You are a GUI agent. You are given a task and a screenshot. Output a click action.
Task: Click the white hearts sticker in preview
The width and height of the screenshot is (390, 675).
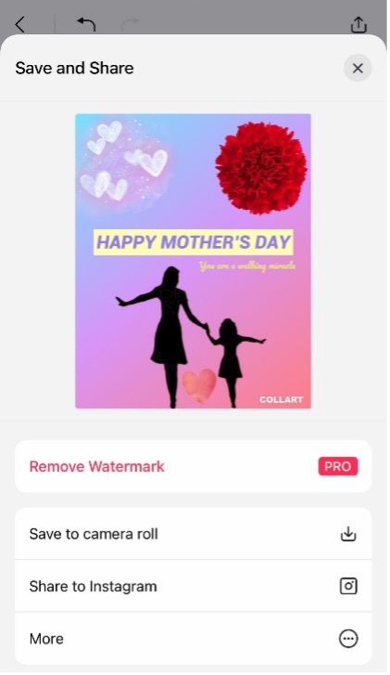coord(124,162)
